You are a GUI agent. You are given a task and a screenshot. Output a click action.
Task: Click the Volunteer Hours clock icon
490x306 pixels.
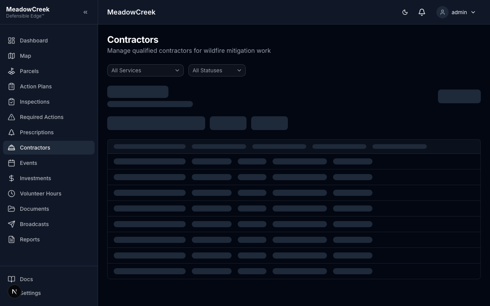[11, 194]
